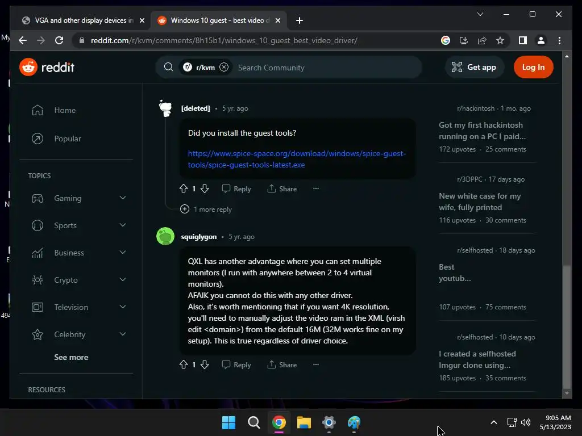Expand the Gaming topic
The height and width of the screenshot is (436, 582).
click(123, 198)
